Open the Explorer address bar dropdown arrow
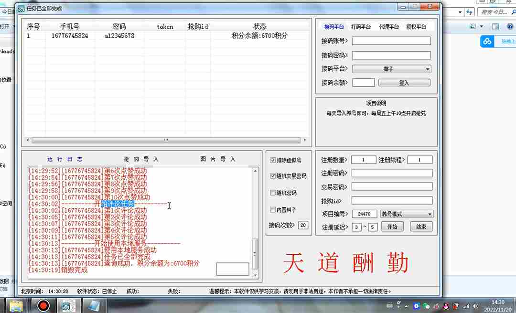 coord(460,12)
